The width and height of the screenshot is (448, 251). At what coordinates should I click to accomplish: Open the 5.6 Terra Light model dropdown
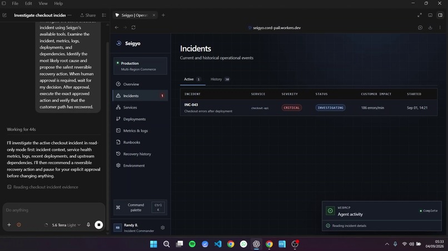pyautogui.click(x=66, y=225)
